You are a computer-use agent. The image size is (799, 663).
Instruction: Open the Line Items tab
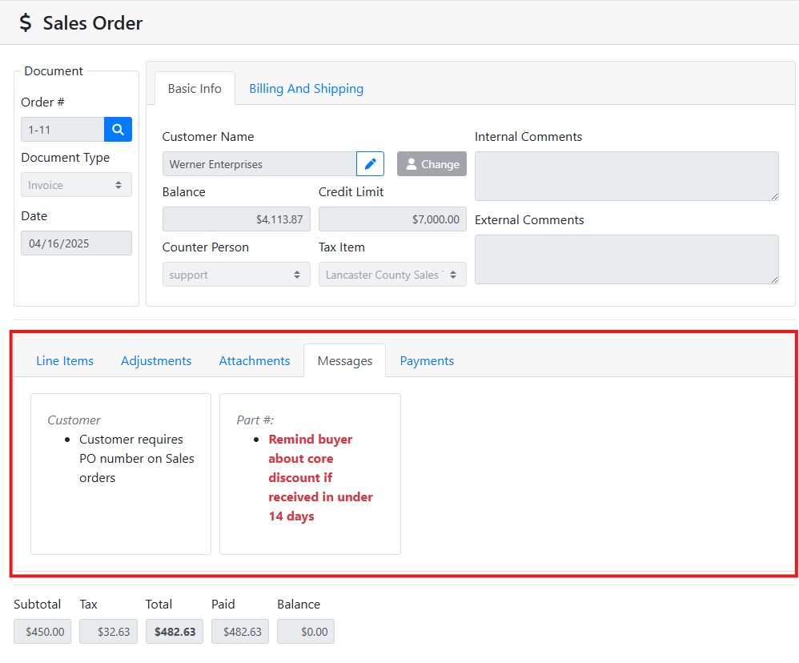[x=65, y=361]
